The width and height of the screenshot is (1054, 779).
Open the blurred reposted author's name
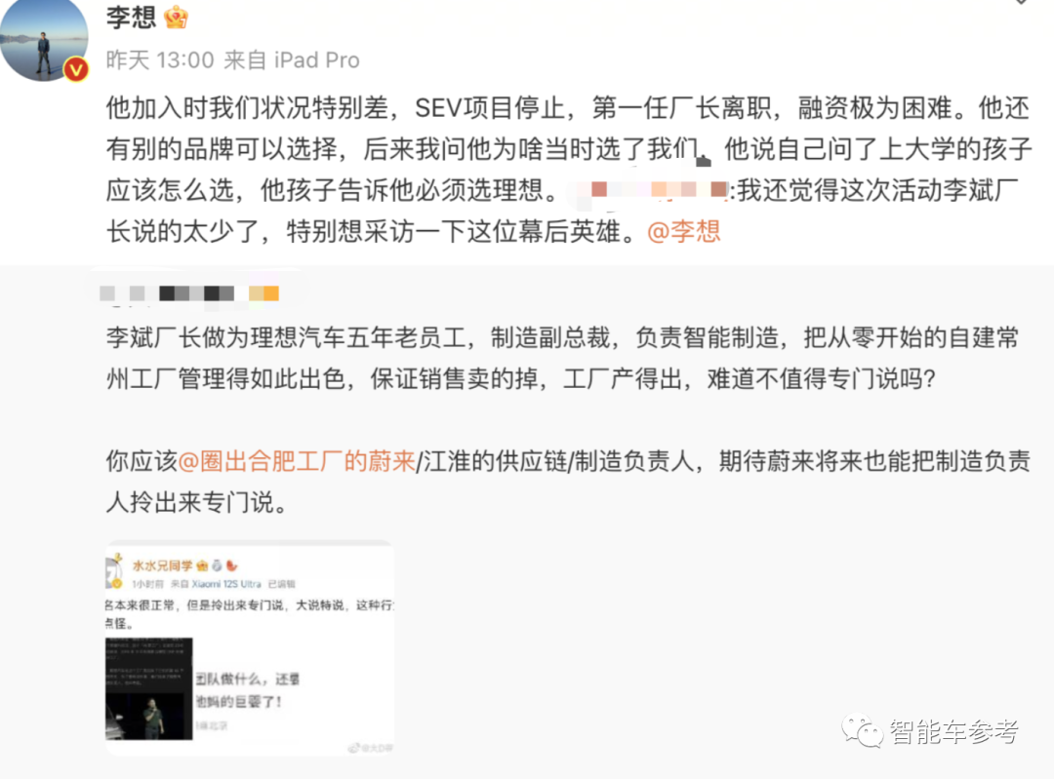[x=189, y=293]
